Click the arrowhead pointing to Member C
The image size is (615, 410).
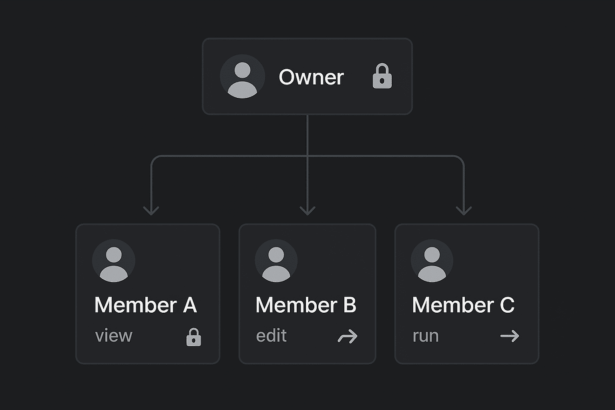click(x=464, y=211)
